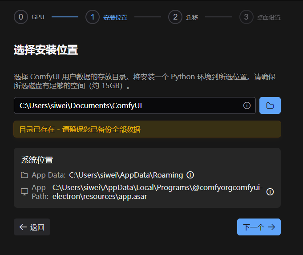Select the 安装位置 step label

tap(115, 18)
